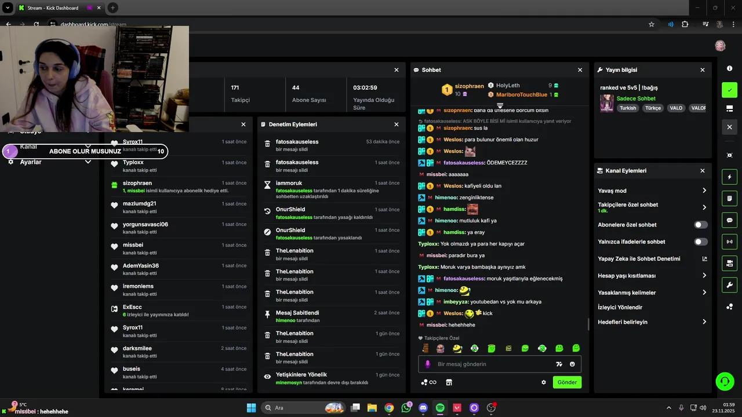Screen dimensions: 742x417
Task: Click the undo icon for OnurShield unban entry
Action: pos(267,211)
